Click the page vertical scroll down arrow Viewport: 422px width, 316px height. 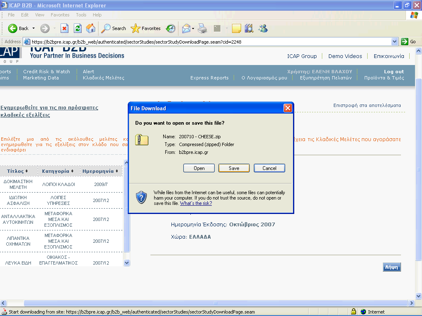point(419,296)
